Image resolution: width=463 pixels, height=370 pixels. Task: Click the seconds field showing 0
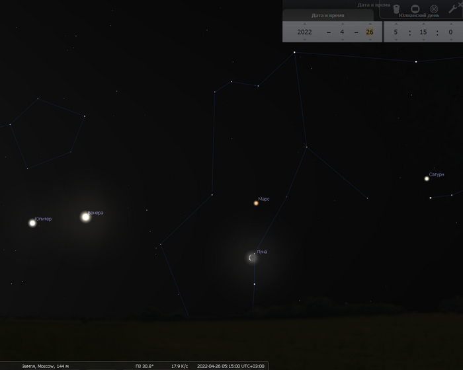click(451, 32)
